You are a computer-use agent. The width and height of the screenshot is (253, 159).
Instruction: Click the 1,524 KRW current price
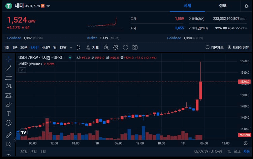click(x=21, y=20)
